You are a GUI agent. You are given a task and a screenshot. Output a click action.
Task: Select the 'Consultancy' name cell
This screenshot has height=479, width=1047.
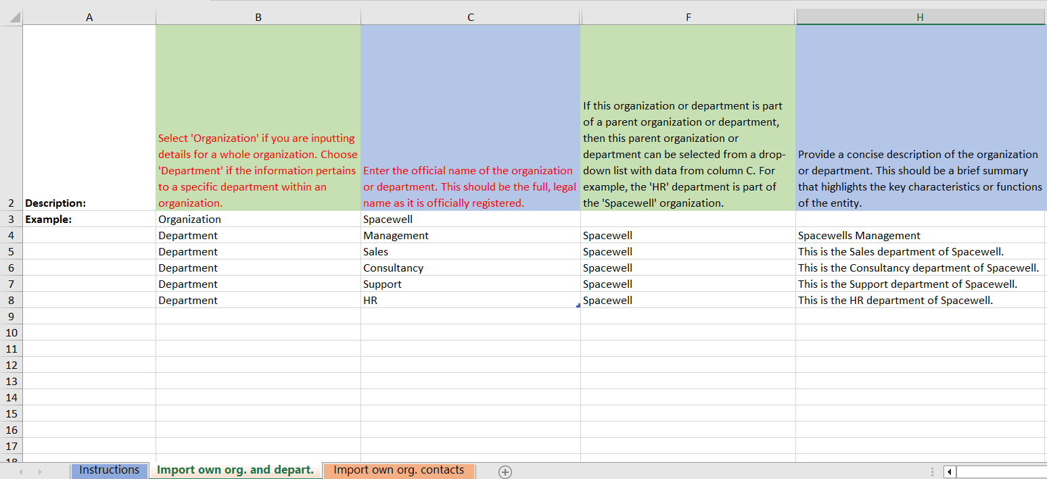[471, 268]
